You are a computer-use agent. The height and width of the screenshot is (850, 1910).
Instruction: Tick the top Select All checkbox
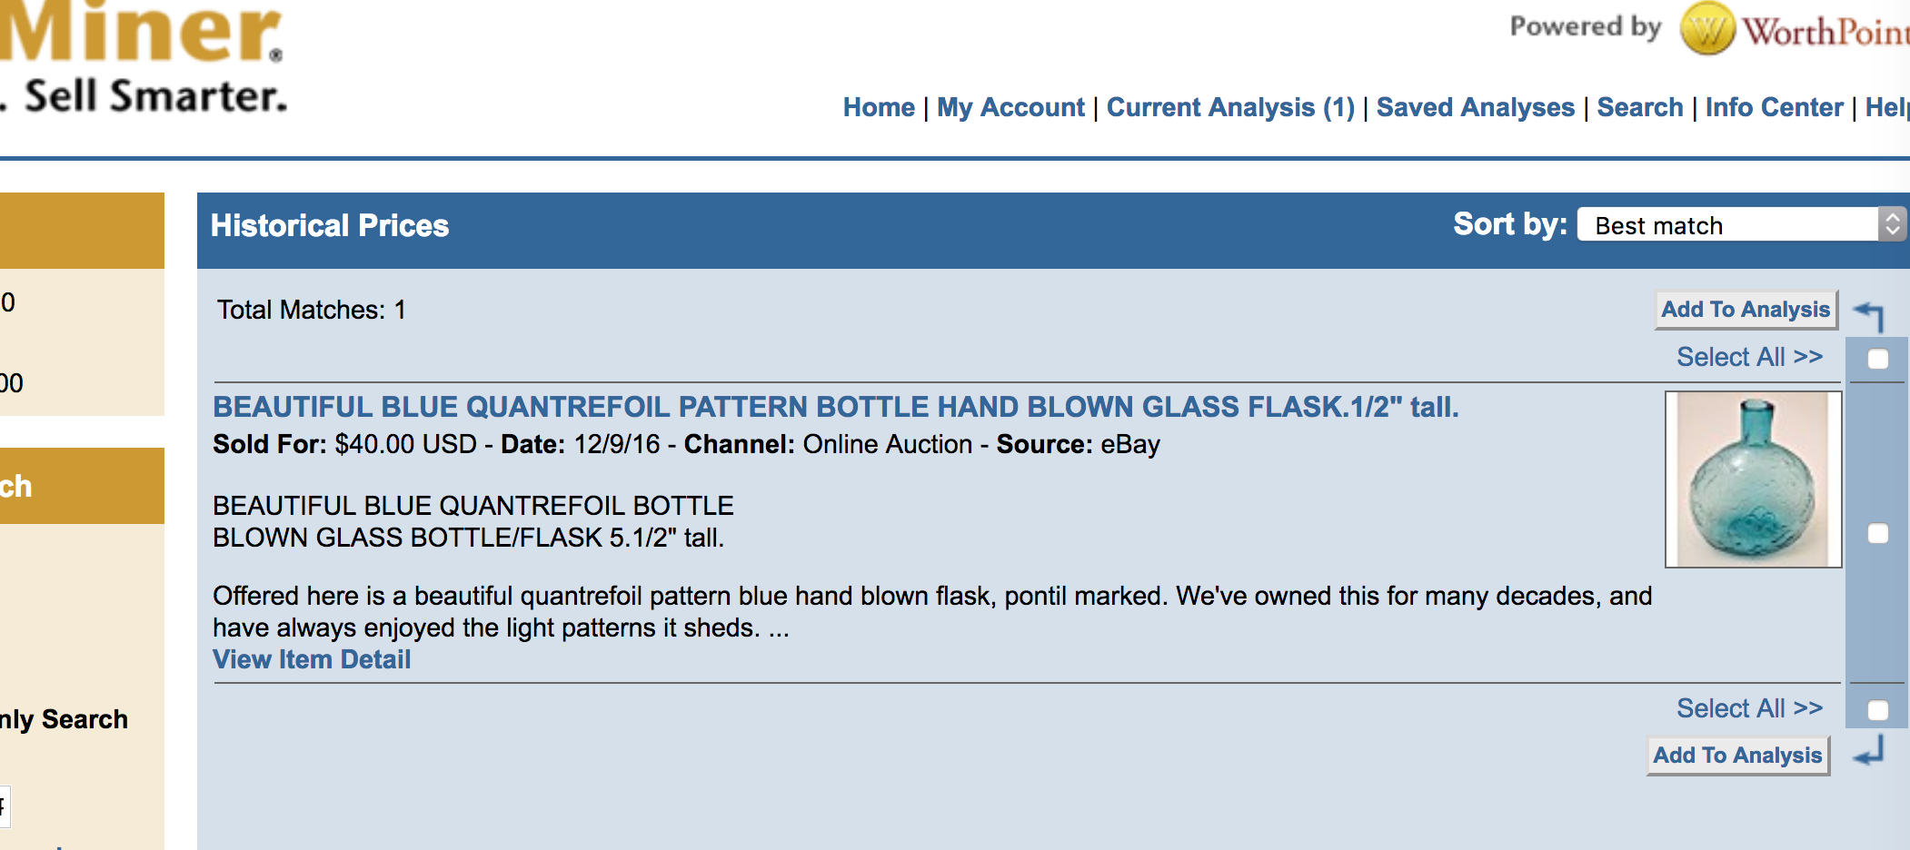click(1877, 359)
